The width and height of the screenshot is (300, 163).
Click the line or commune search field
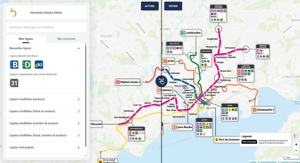coord(46,27)
